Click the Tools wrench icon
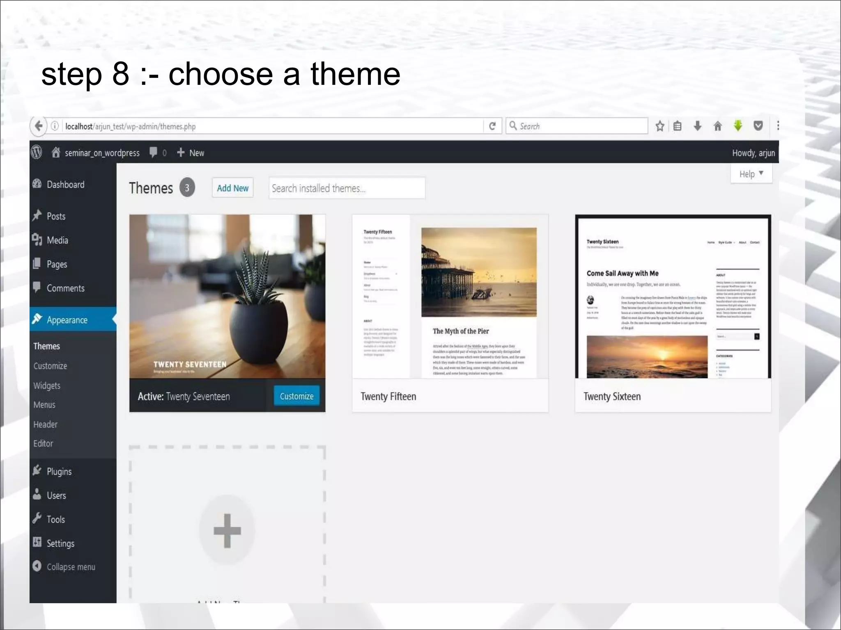Image resolution: width=841 pixels, height=630 pixels. [37, 518]
